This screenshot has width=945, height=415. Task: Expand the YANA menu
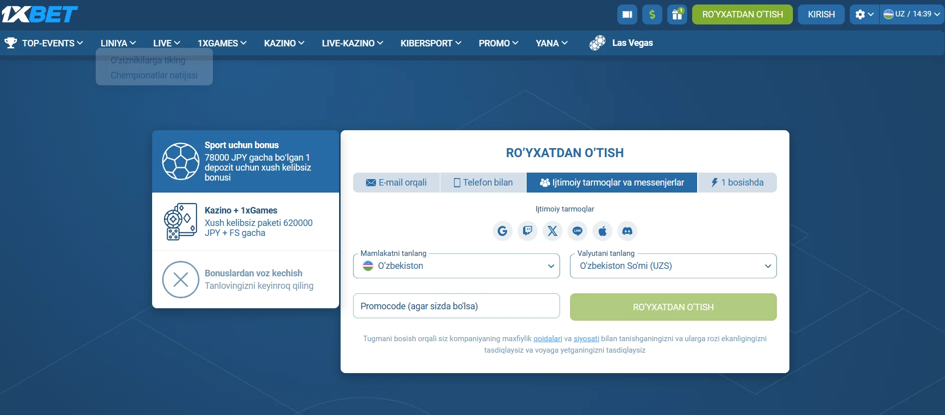click(x=552, y=43)
